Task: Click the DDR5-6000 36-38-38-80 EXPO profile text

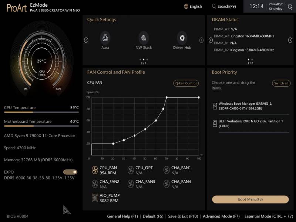Action: click(x=39, y=178)
